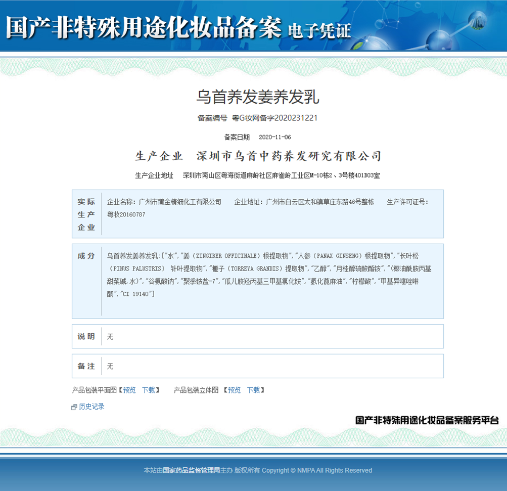Select the license number 粤妆20160787
Viewport: 507px width, 491px height.
click(x=126, y=214)
